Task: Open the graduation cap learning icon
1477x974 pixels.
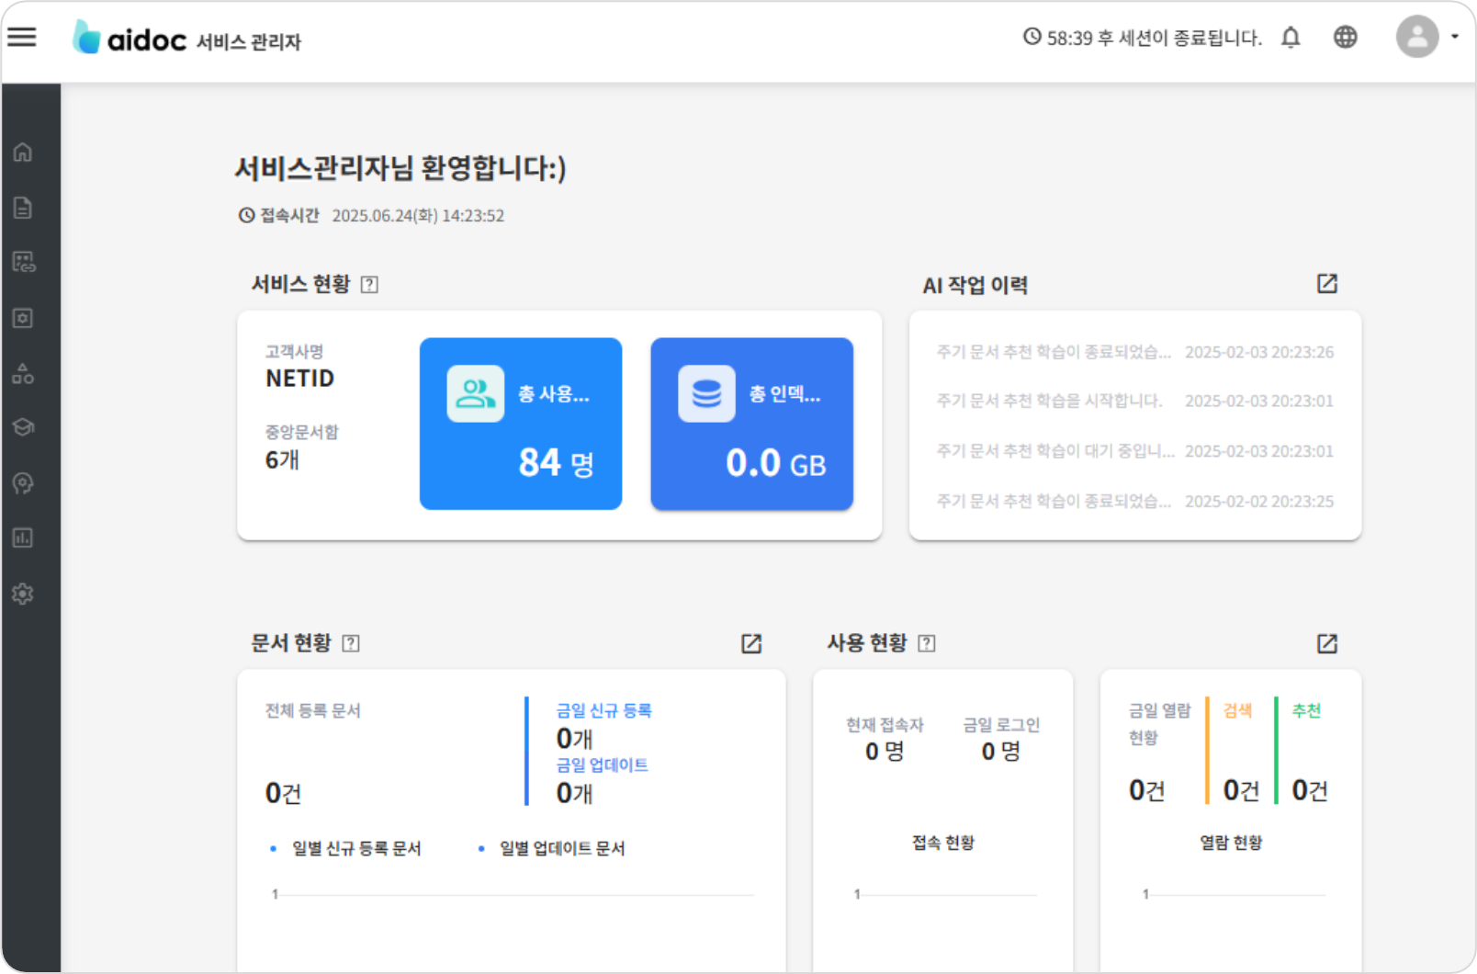Action: coord(23,427)
